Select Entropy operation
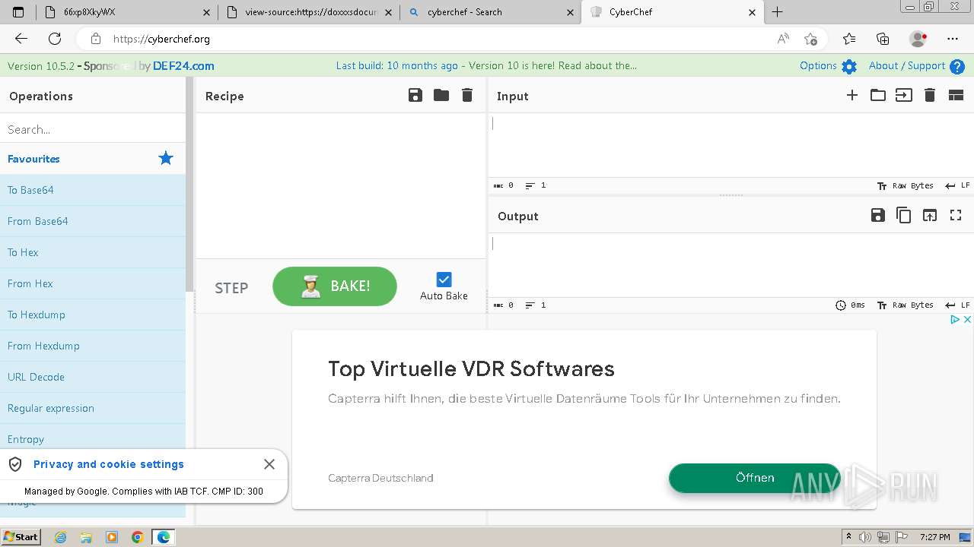This screenshot has height=547, width=974. [93, 438]
